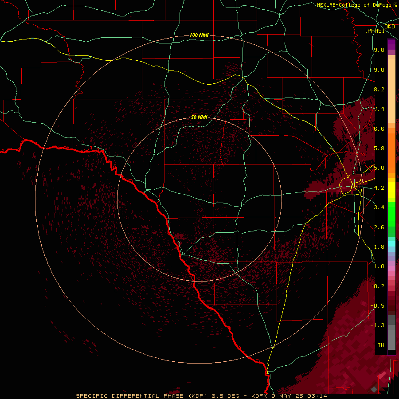The height and width of the screenshot is (399, 399).
Task: Select the 5.0 legend value
Action: click(379, 168)
